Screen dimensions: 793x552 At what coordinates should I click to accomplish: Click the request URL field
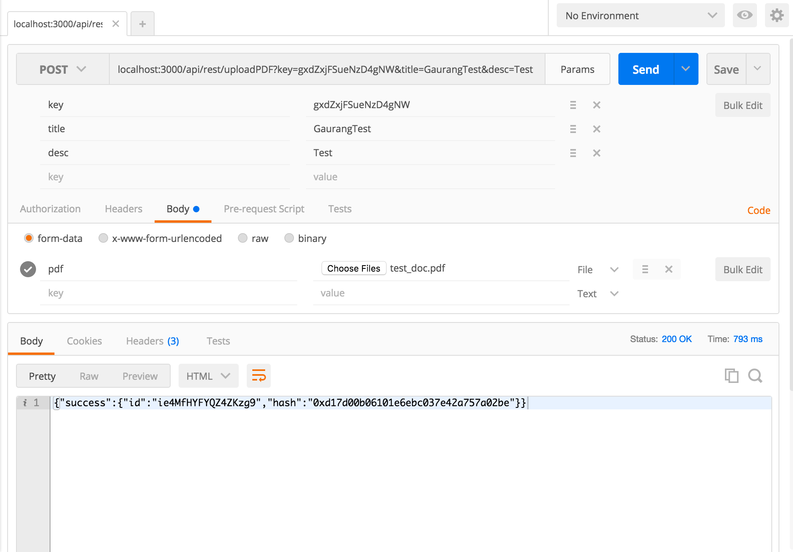(x=325, y=69)
